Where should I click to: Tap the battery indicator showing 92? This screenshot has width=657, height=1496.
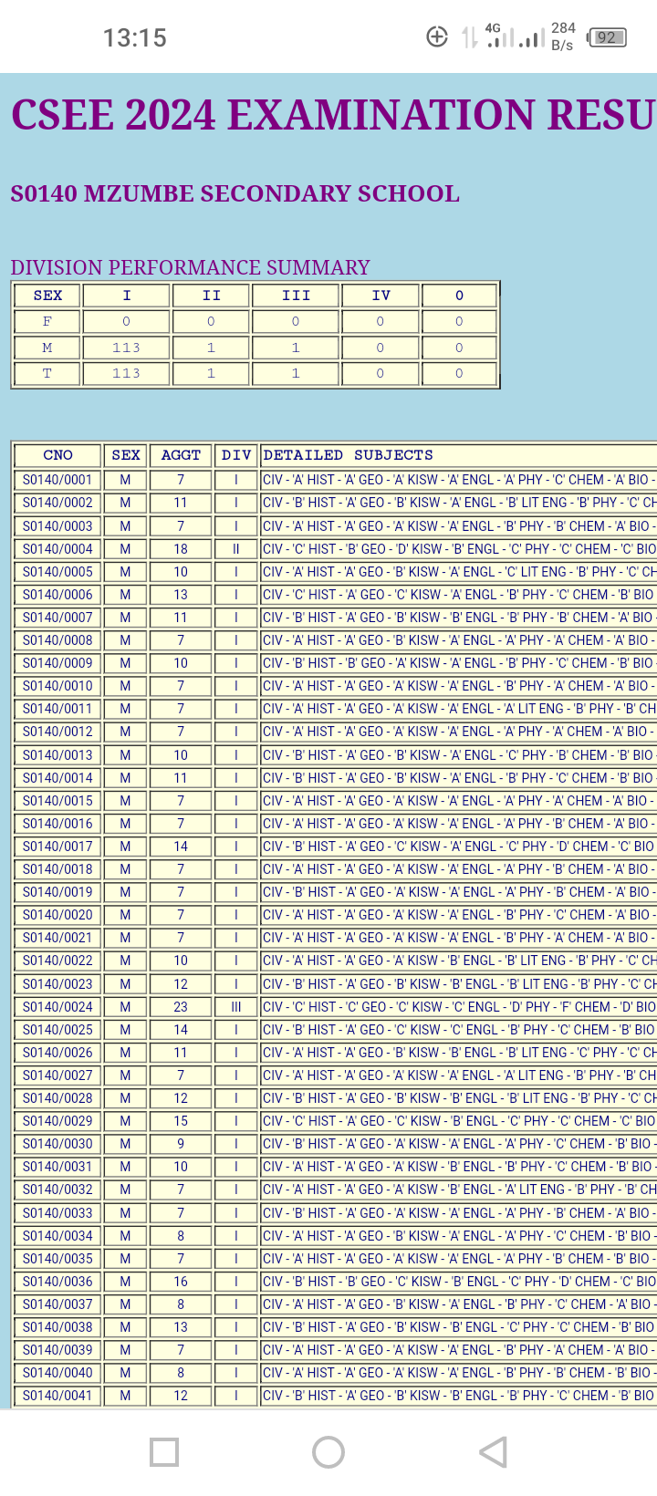(607, 37)
